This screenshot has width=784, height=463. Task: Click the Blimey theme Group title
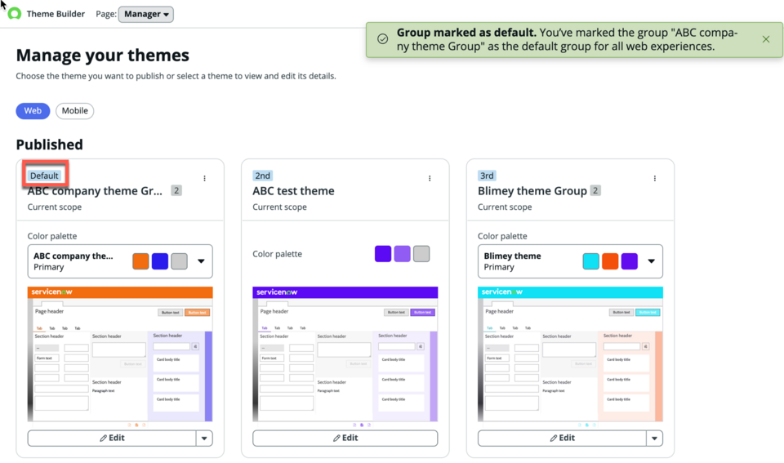[x=532, y=191]
